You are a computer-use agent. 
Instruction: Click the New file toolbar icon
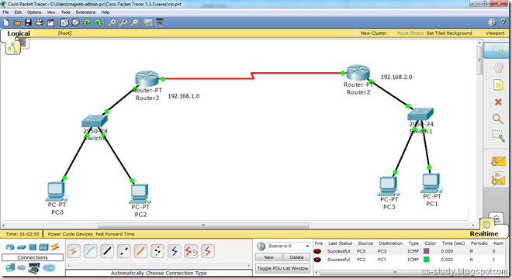pyautogui.click(x=6, y=22)
